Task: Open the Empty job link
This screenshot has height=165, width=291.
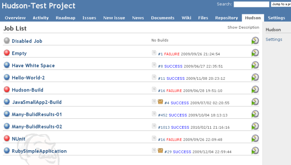Action: (x=19, y=53)
